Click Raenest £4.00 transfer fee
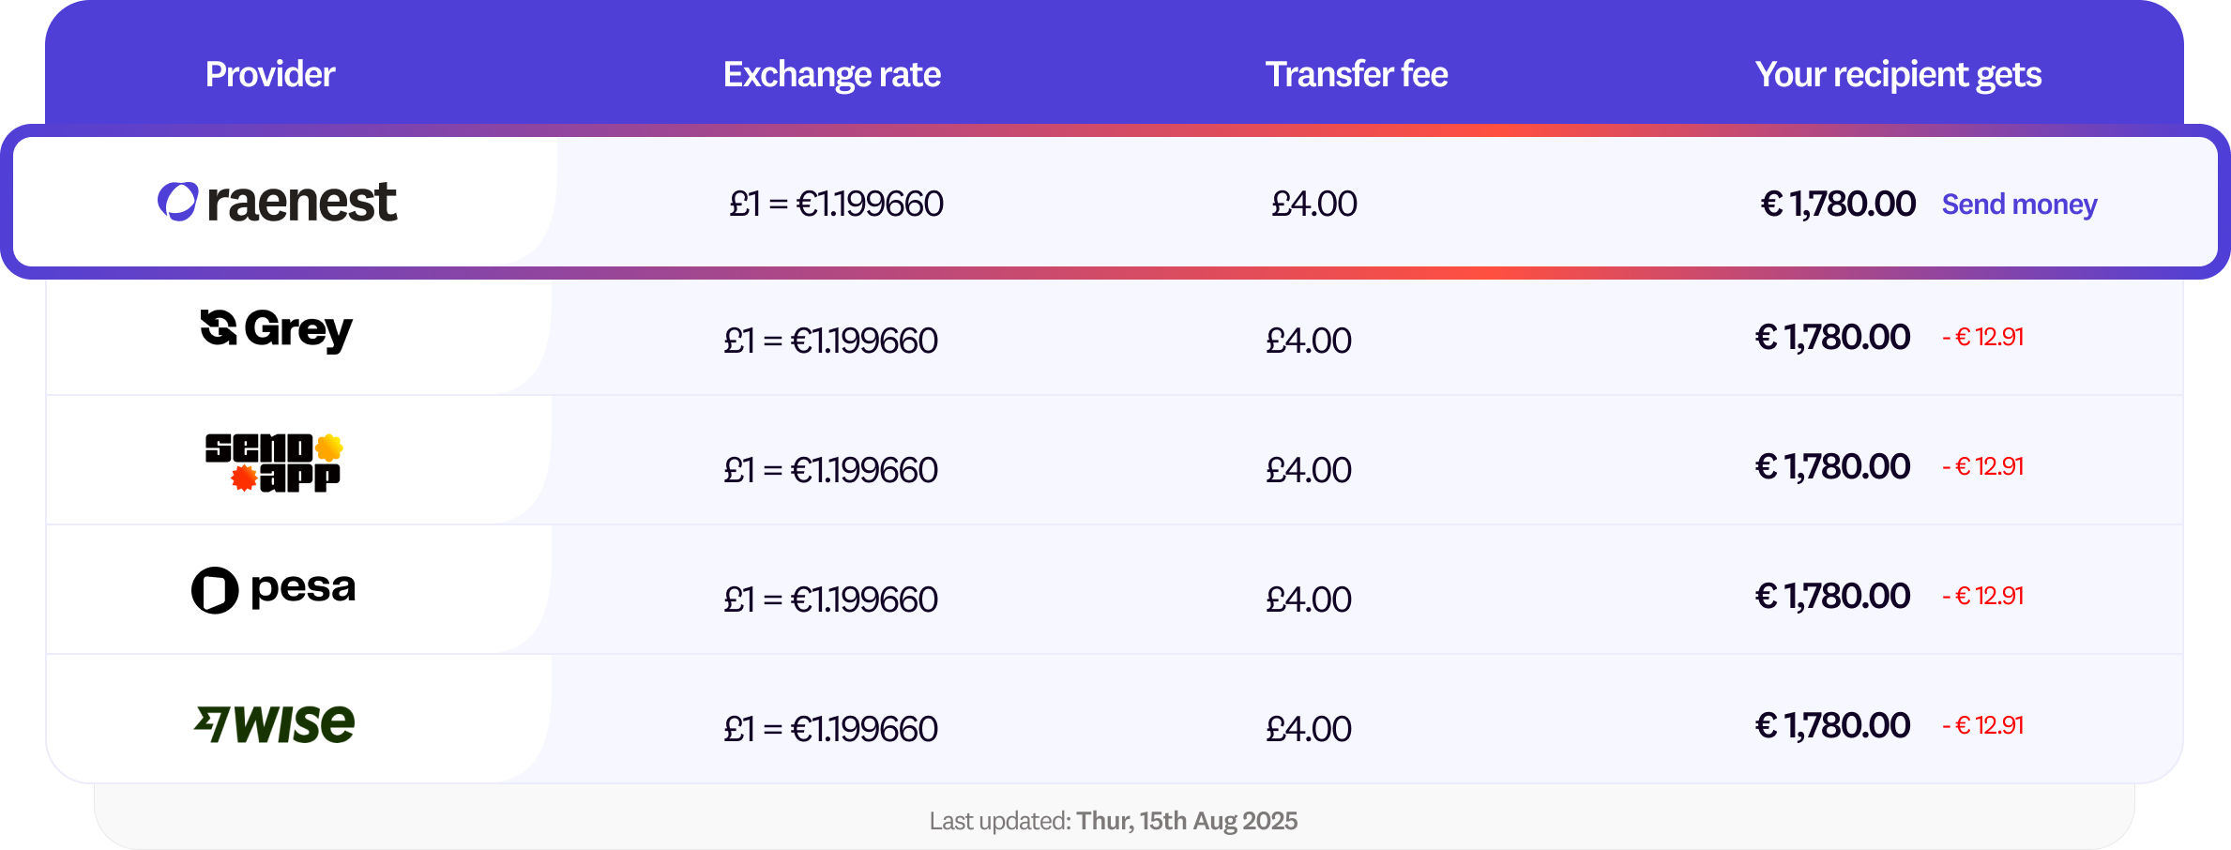 [x=1313, y=204]
